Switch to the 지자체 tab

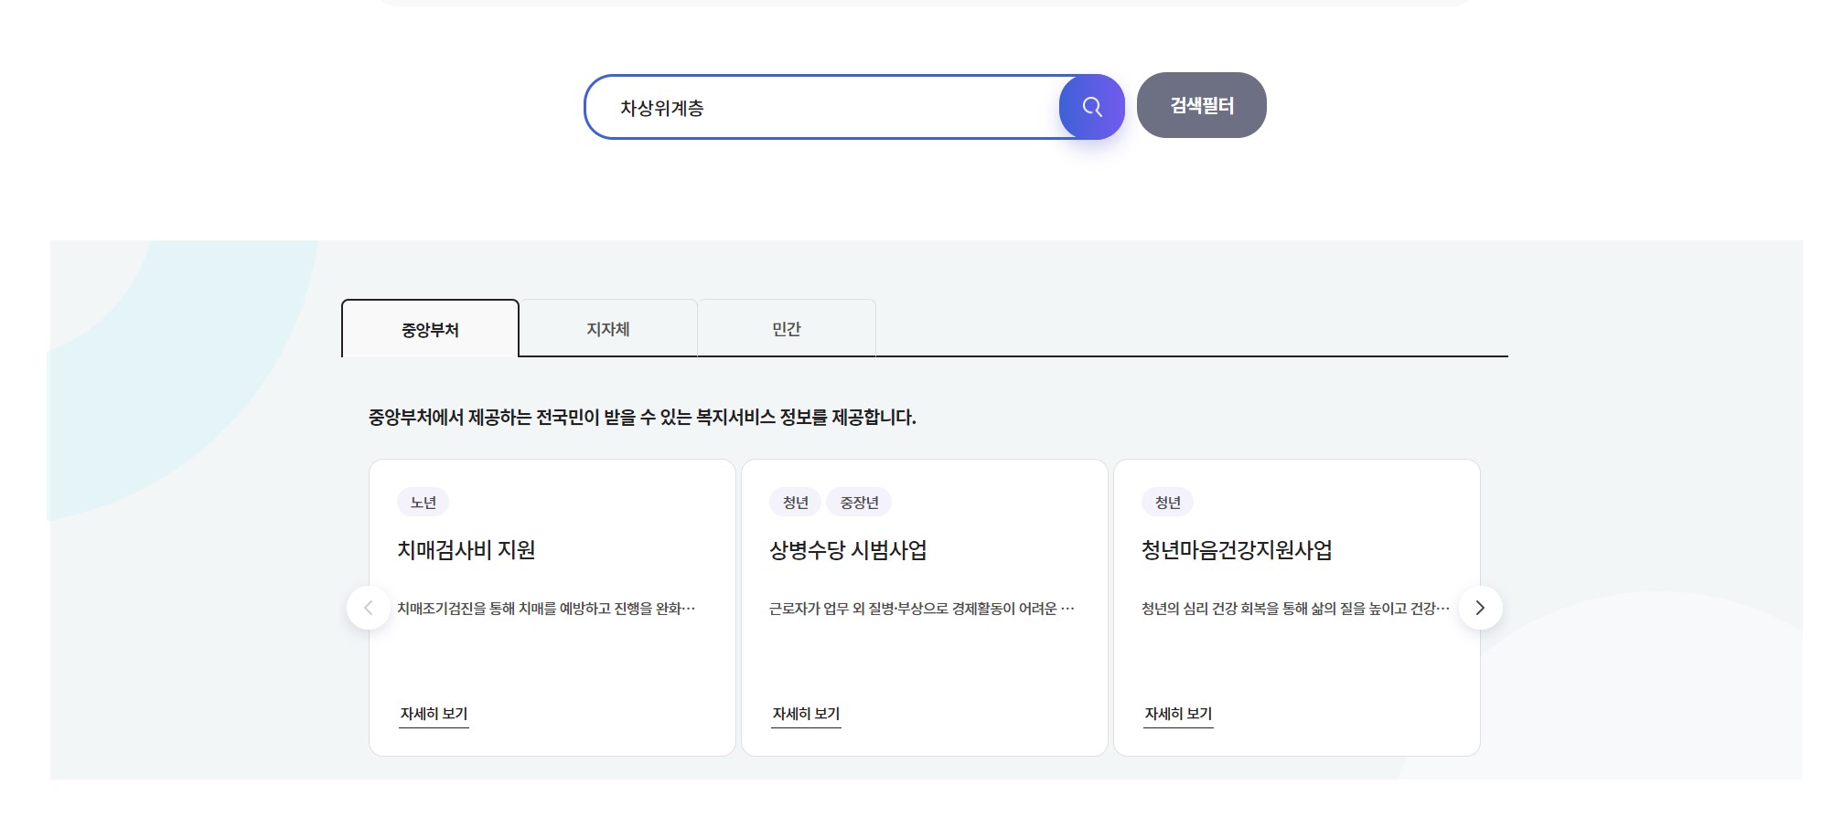(608, 329)
